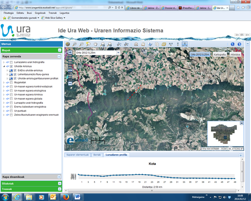The image size is (251, 201).
Task: Click the X,Y coordinates tool
Action: (x=171, y=44)
